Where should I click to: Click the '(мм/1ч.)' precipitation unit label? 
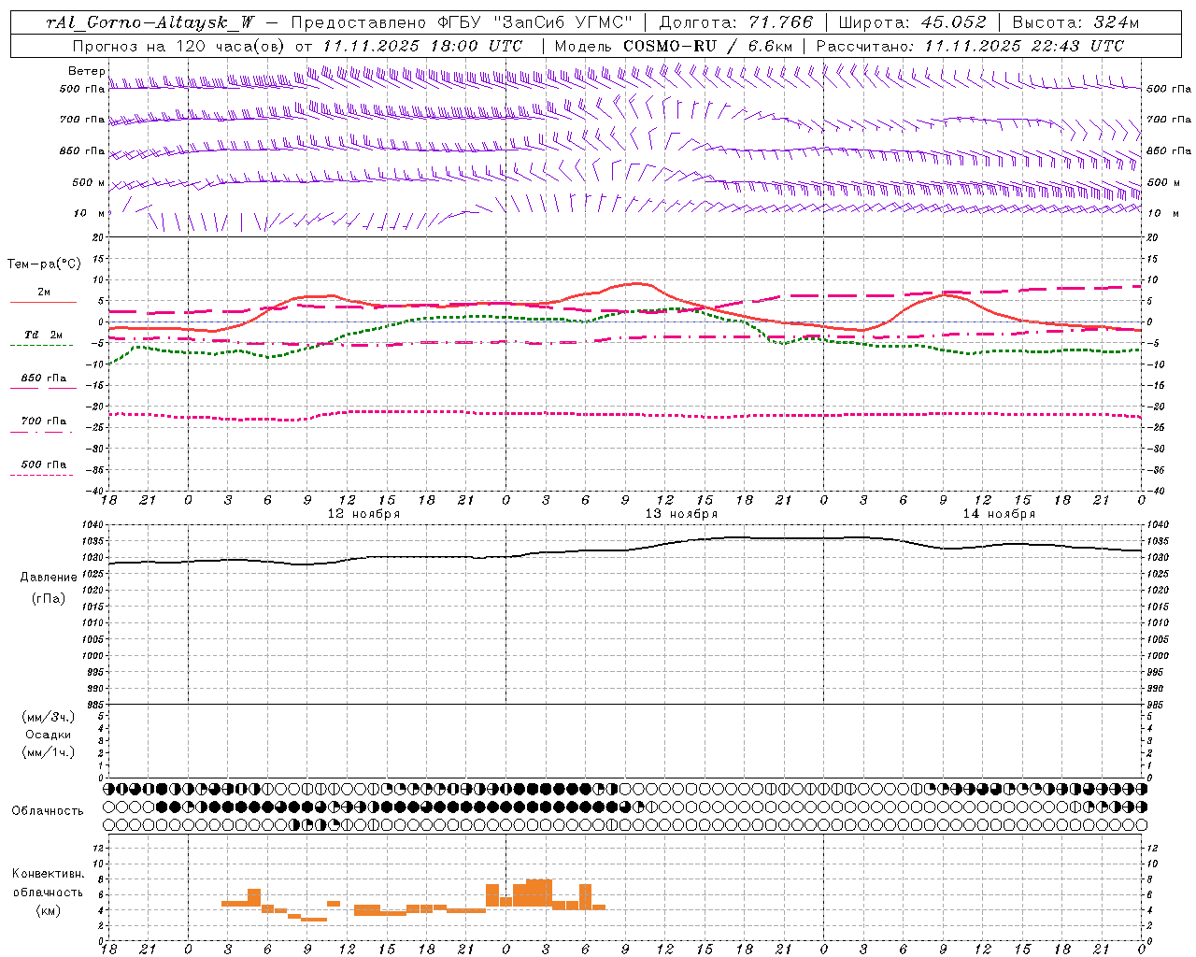[49, 752]
